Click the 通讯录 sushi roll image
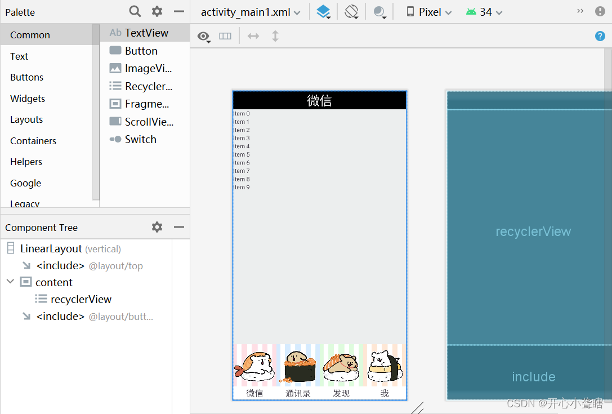 coord(298,366)
